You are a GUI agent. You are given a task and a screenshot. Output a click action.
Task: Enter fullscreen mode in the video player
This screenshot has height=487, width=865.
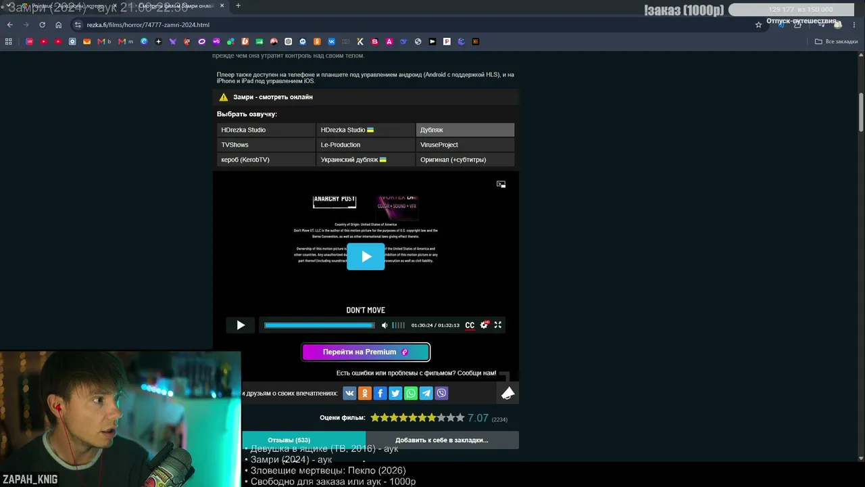coord(498,325)
